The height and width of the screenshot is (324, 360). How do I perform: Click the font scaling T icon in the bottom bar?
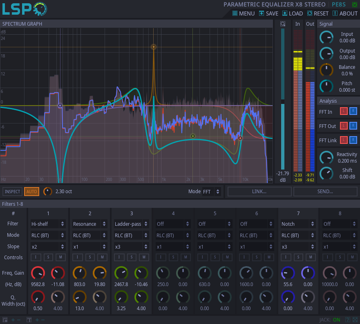pyautogui.click(x=29, y=320)
